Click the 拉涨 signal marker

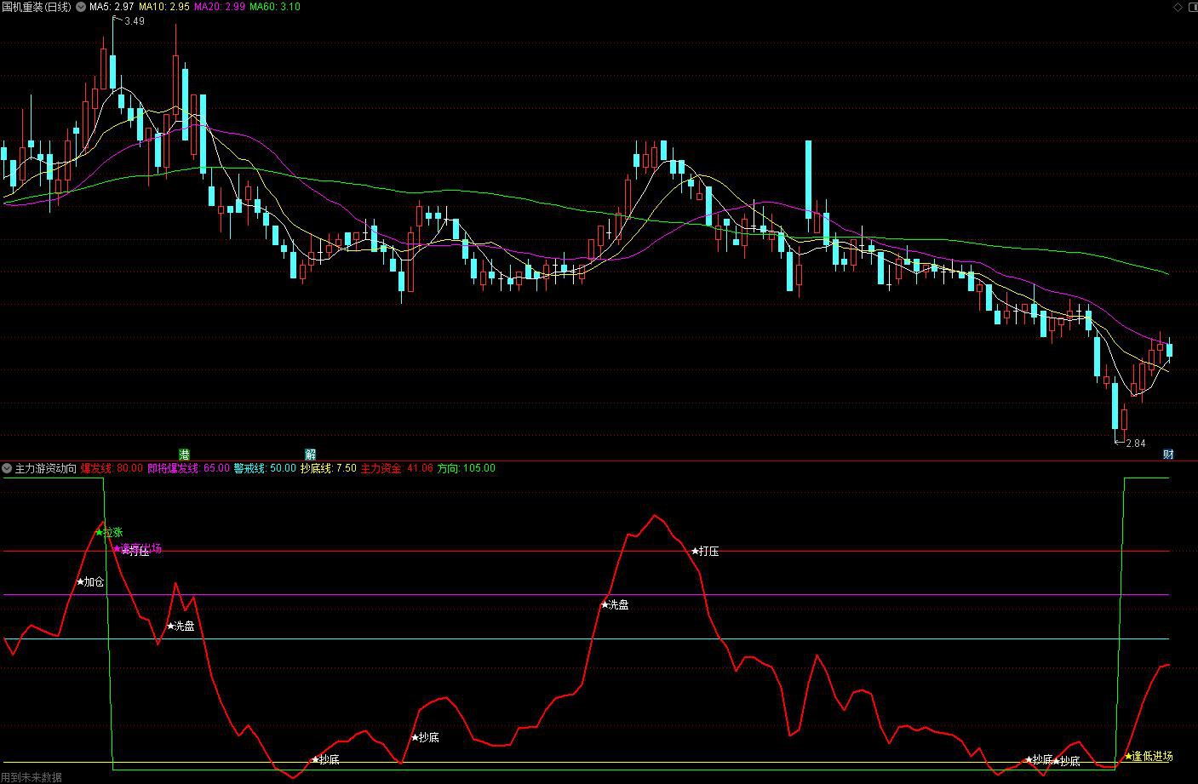click(x=109, y=532)
